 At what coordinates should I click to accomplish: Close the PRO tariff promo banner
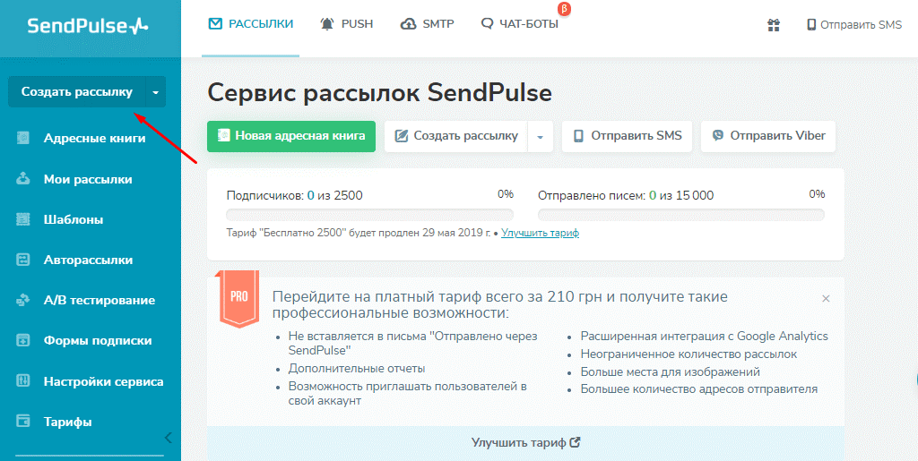pyautogui.click(x=826, y=299)
